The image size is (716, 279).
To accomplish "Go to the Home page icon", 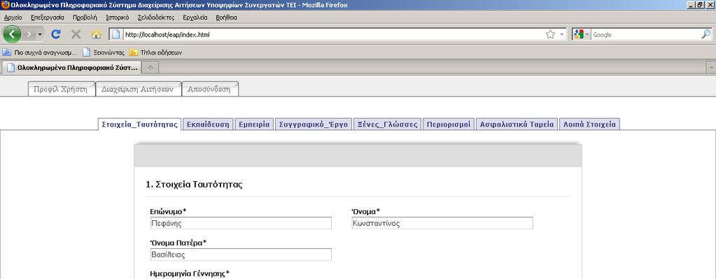I will (96, 34).
